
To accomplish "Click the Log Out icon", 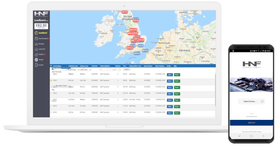I will (36, 65).
